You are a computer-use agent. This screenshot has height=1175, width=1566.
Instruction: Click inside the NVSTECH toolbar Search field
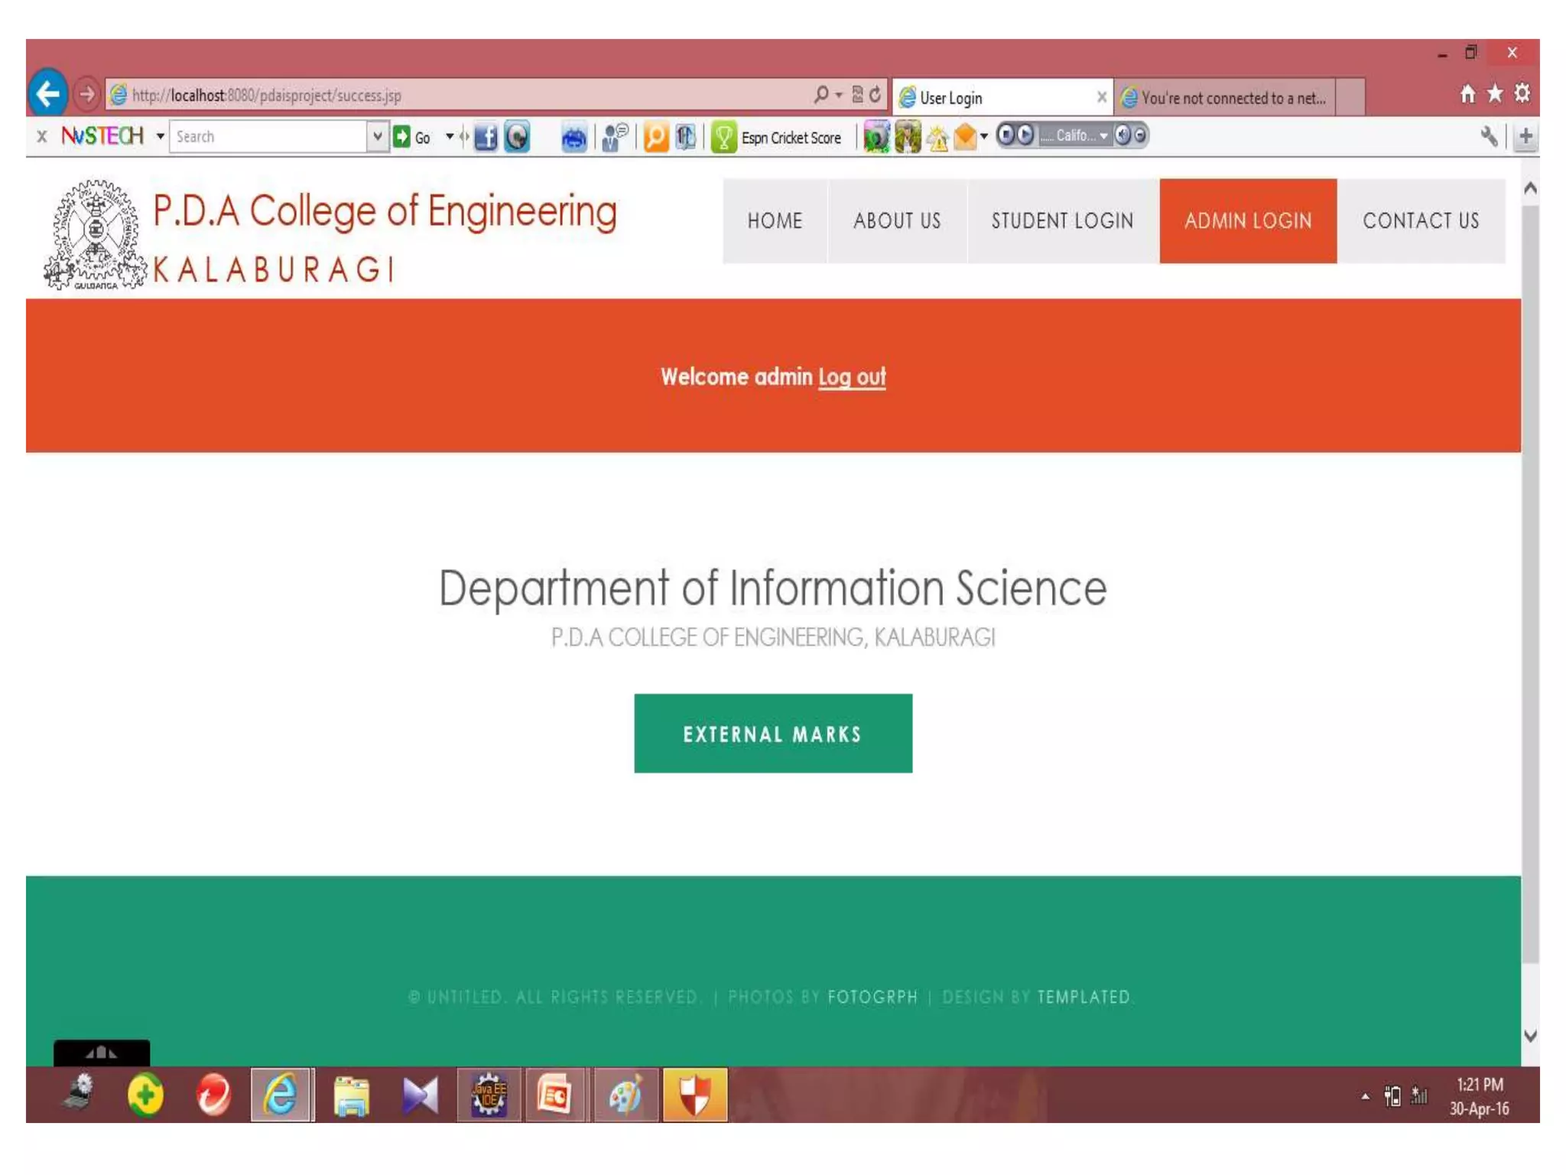pos(268,137)
